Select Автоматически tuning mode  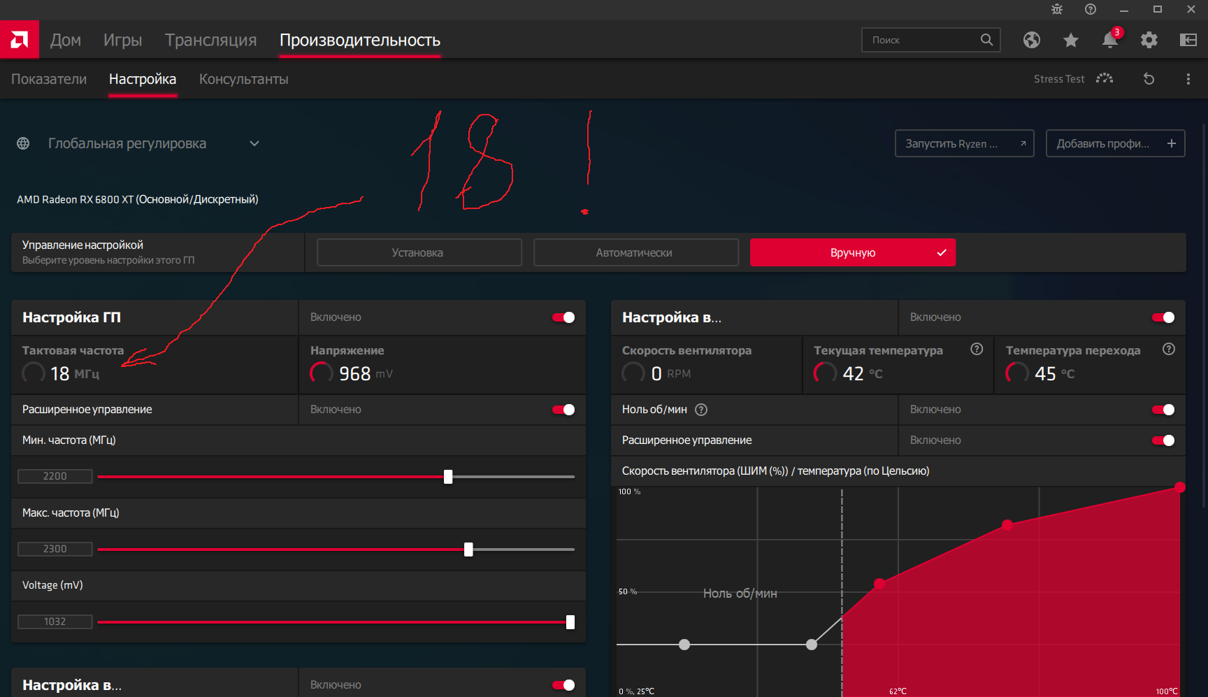[636, 252]
